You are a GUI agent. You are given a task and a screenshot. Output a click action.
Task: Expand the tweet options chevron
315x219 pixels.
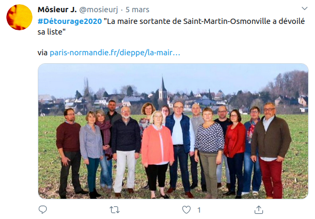click(304, 9)
